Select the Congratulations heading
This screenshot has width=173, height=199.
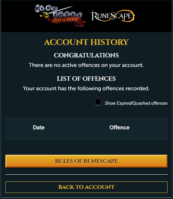pyautogui.click(x=86, y=55)
